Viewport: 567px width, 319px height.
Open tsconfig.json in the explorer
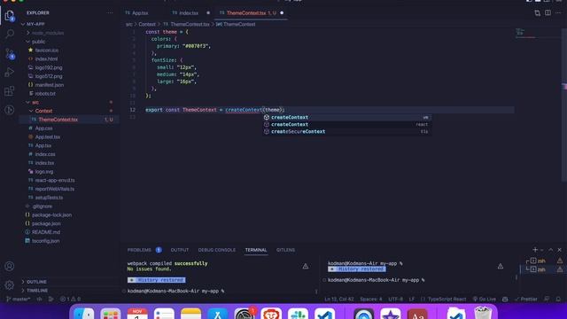point(45,241)
